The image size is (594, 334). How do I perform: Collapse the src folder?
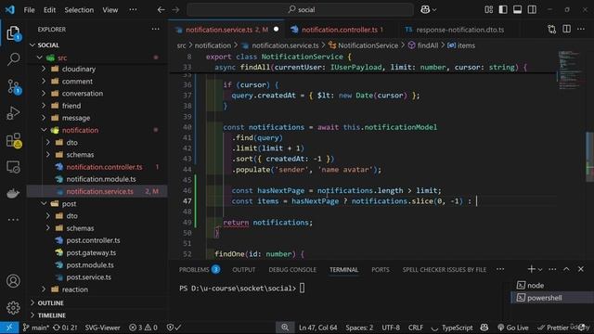(x=39, y=58)
